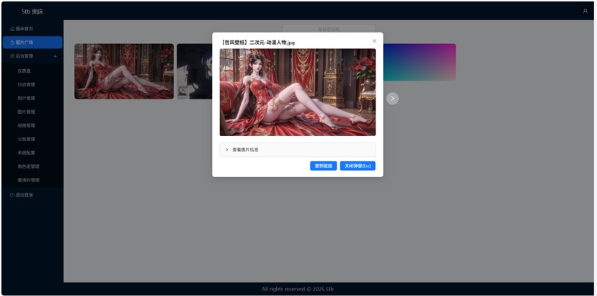Image resolution: width=597 pixels, height=296 pixels.
Task: Click footer text All rights reserved 2026 Stb
Action: (298, 289)
